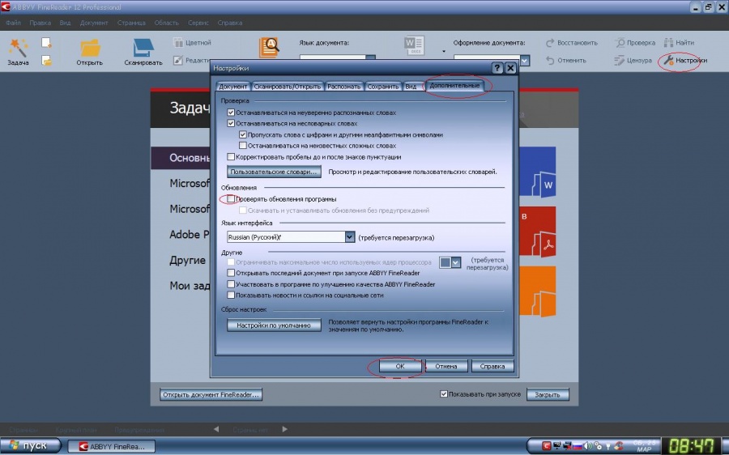729x455 pixels.
Task: Switch to the Сканировать/Открыть tab
Action: 288,87
